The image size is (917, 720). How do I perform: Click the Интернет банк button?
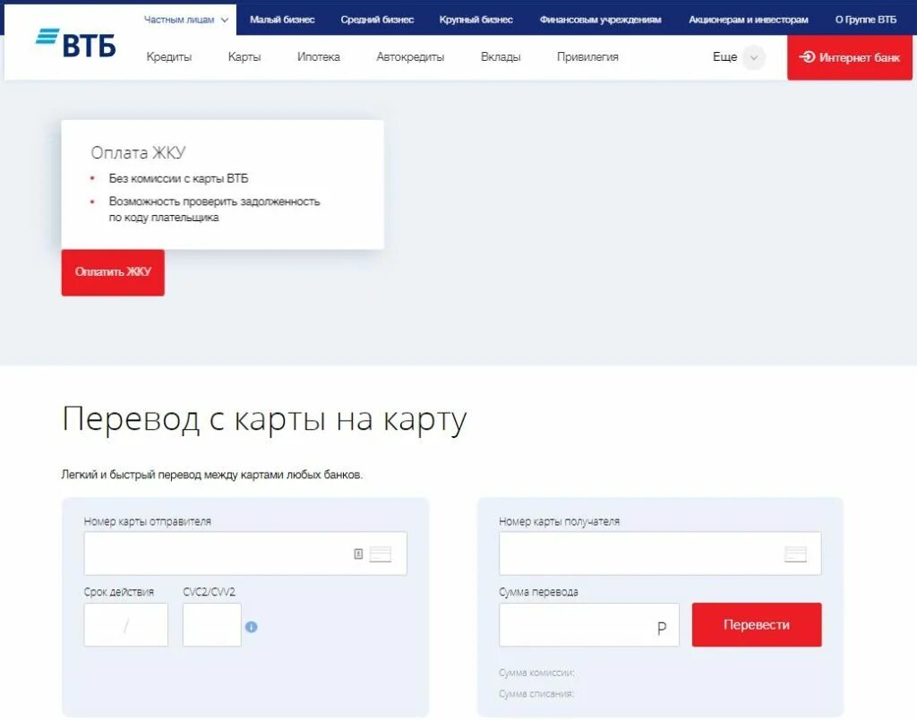850,57
